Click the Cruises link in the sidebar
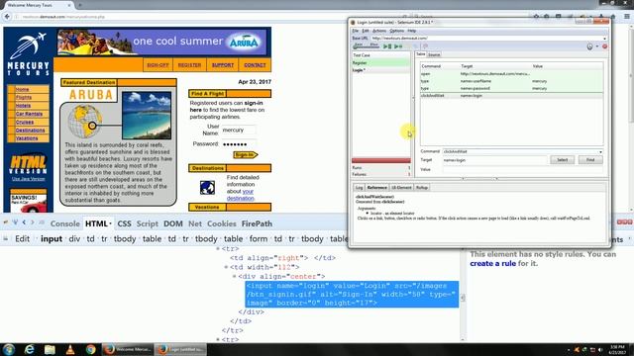634x356 pixels. pyautogui.click(x=25, y=122)
